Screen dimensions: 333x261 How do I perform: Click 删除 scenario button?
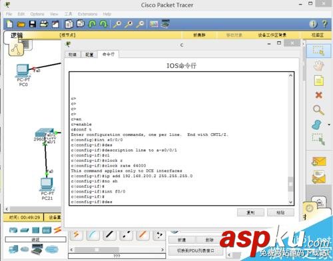tap(209, 240)
